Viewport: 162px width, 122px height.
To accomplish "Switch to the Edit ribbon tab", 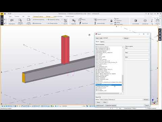I will click(23, 17).
